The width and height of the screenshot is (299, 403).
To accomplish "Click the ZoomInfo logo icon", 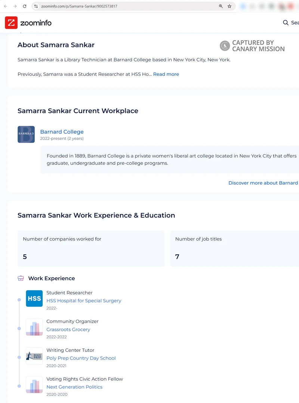I will coord(11,23).
